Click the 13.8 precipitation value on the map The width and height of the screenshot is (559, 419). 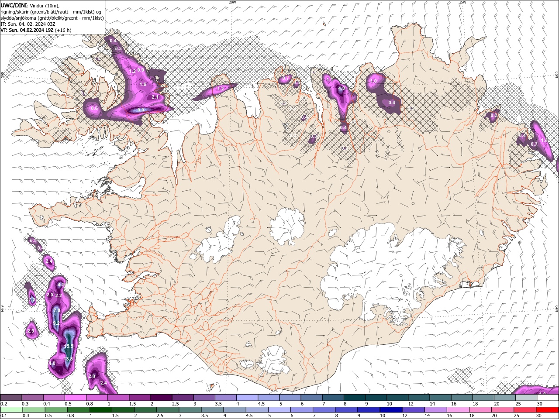click(68, 359)
